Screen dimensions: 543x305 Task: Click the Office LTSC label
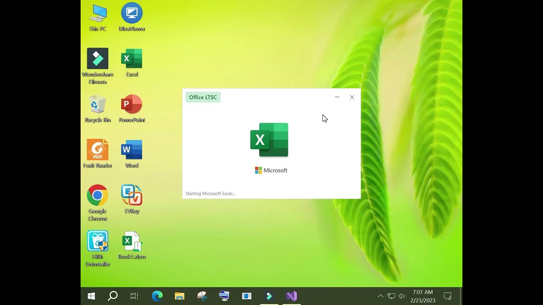(x=203, y=97)
